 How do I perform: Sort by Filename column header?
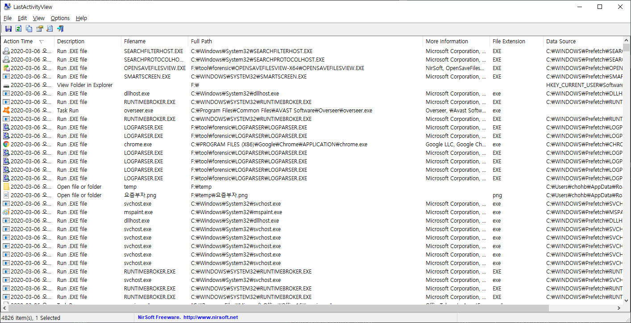point(154,41)
